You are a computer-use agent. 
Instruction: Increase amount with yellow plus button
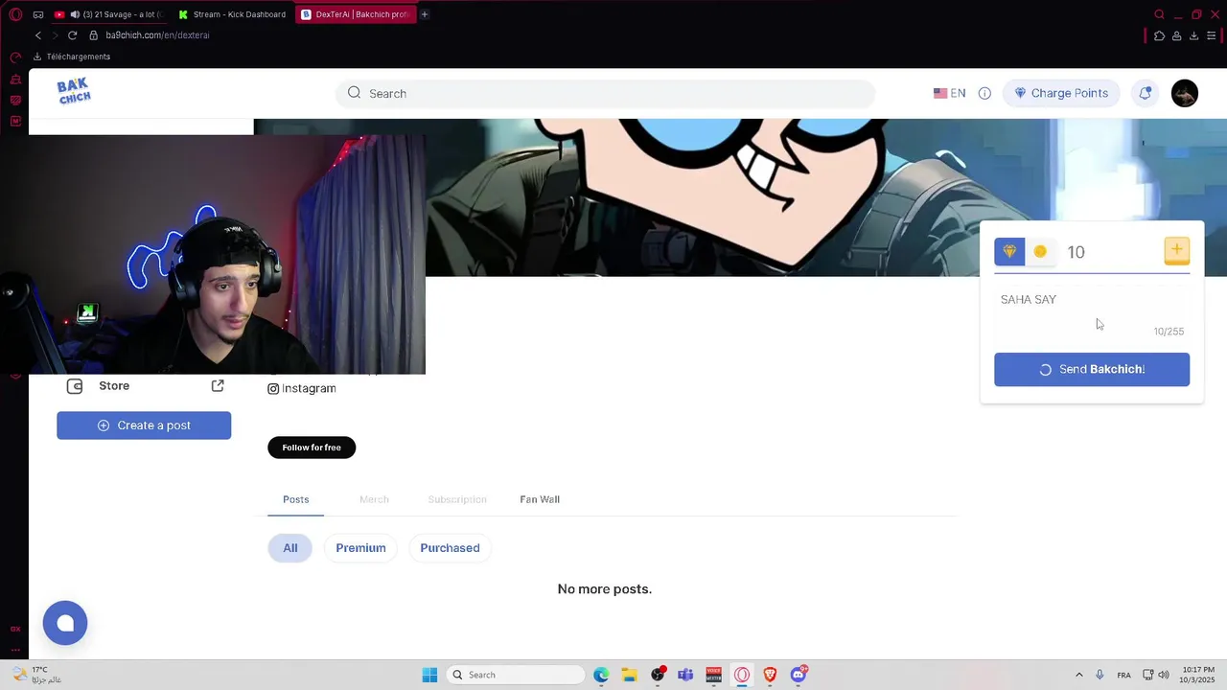point(1176,251)
